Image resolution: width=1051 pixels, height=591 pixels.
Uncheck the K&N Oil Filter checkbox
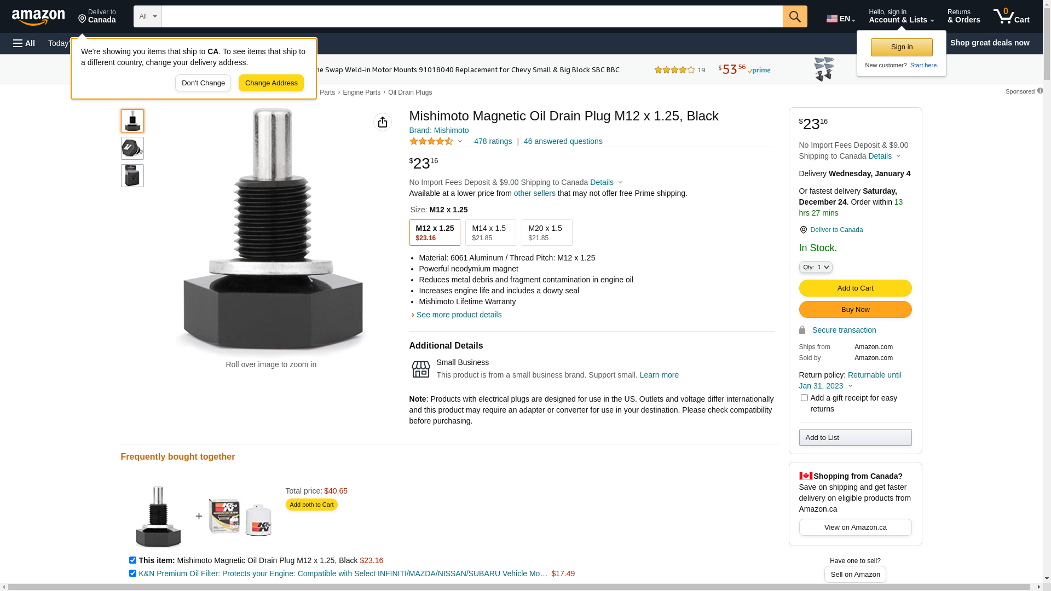(132, 573)
